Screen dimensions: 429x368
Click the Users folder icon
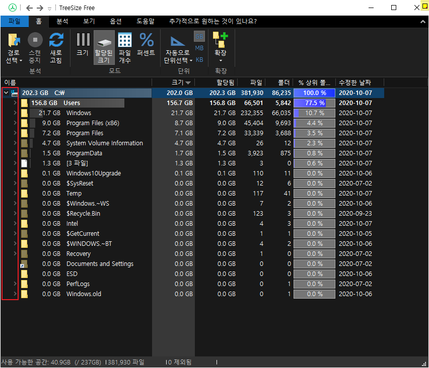[x=25, y=103]
